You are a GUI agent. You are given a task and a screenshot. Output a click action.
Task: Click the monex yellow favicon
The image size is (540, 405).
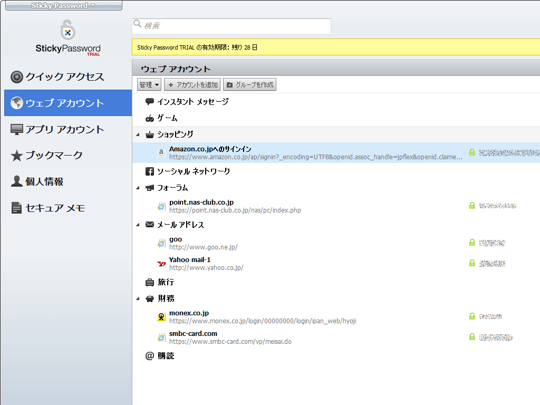[x=161, y=317]
